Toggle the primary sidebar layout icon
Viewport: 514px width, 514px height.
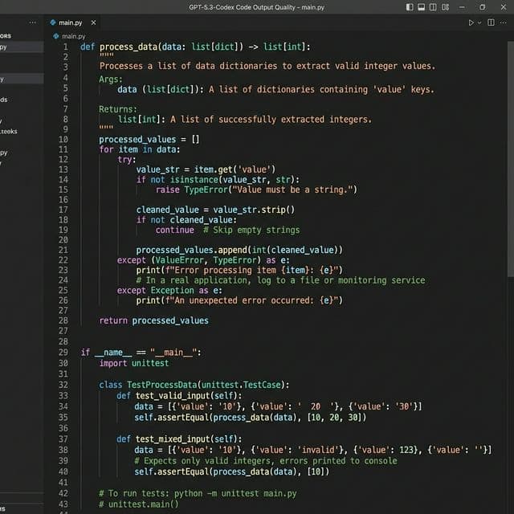coord(410,7)
